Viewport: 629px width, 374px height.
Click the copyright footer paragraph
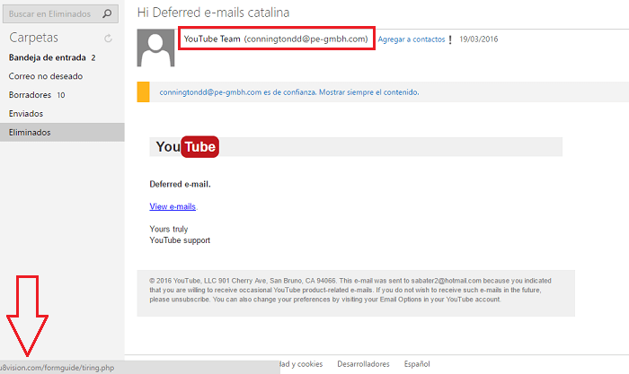(x=350, y=290)
